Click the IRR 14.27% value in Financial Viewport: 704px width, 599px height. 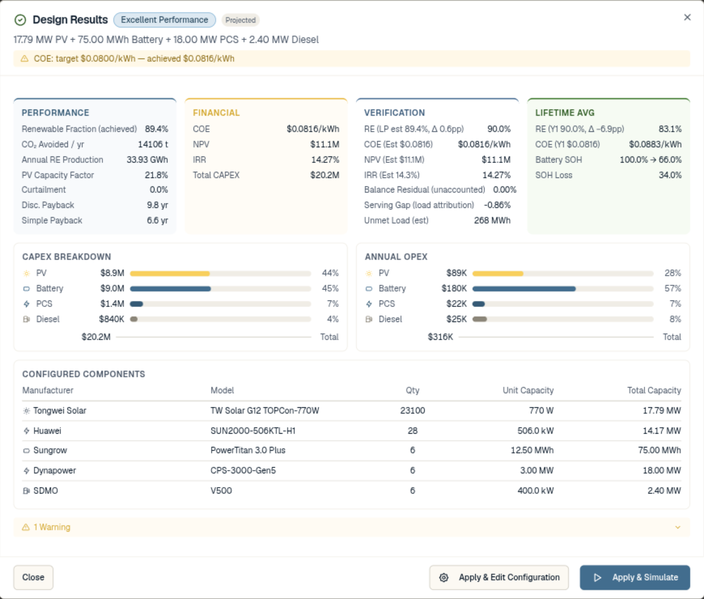tap(325, 160)
